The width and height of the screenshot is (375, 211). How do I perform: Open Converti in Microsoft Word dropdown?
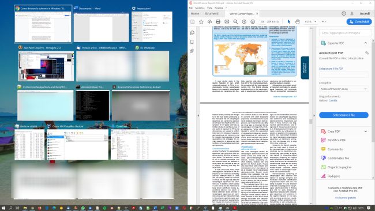click(344, 89)
